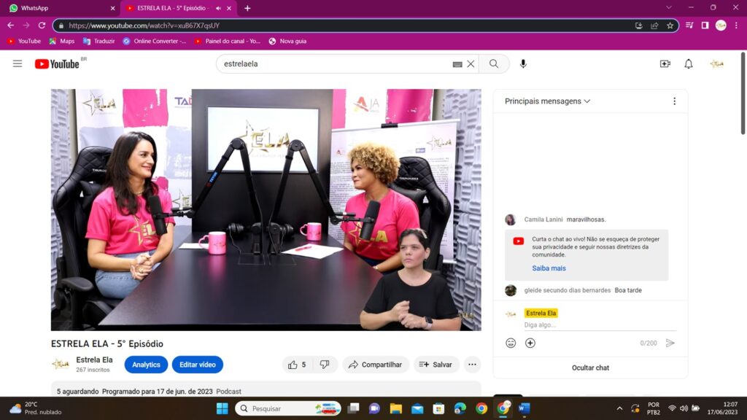
Task: Click the Editar vídeo button
Action: click(197, 365)
